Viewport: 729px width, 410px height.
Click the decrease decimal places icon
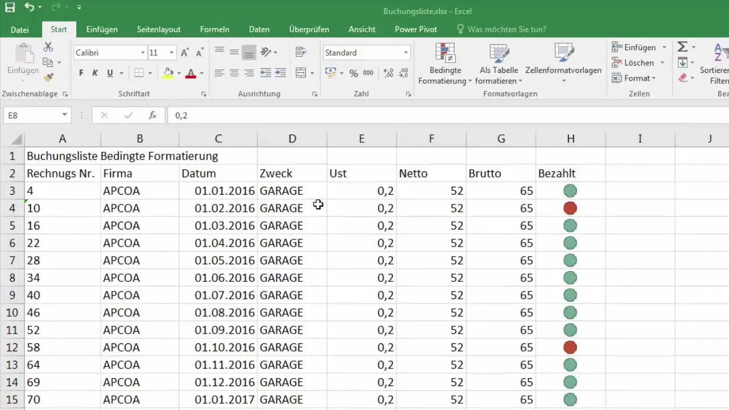pyautogui.click(x=403, y=73)
